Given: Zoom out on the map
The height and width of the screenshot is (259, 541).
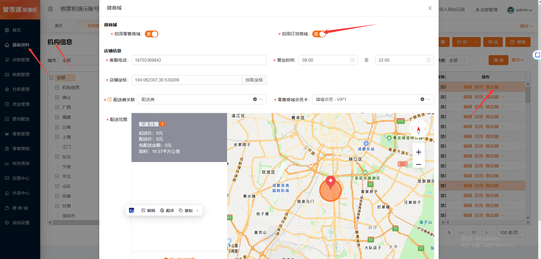Looking at the screenshot, I should (419, 164).
